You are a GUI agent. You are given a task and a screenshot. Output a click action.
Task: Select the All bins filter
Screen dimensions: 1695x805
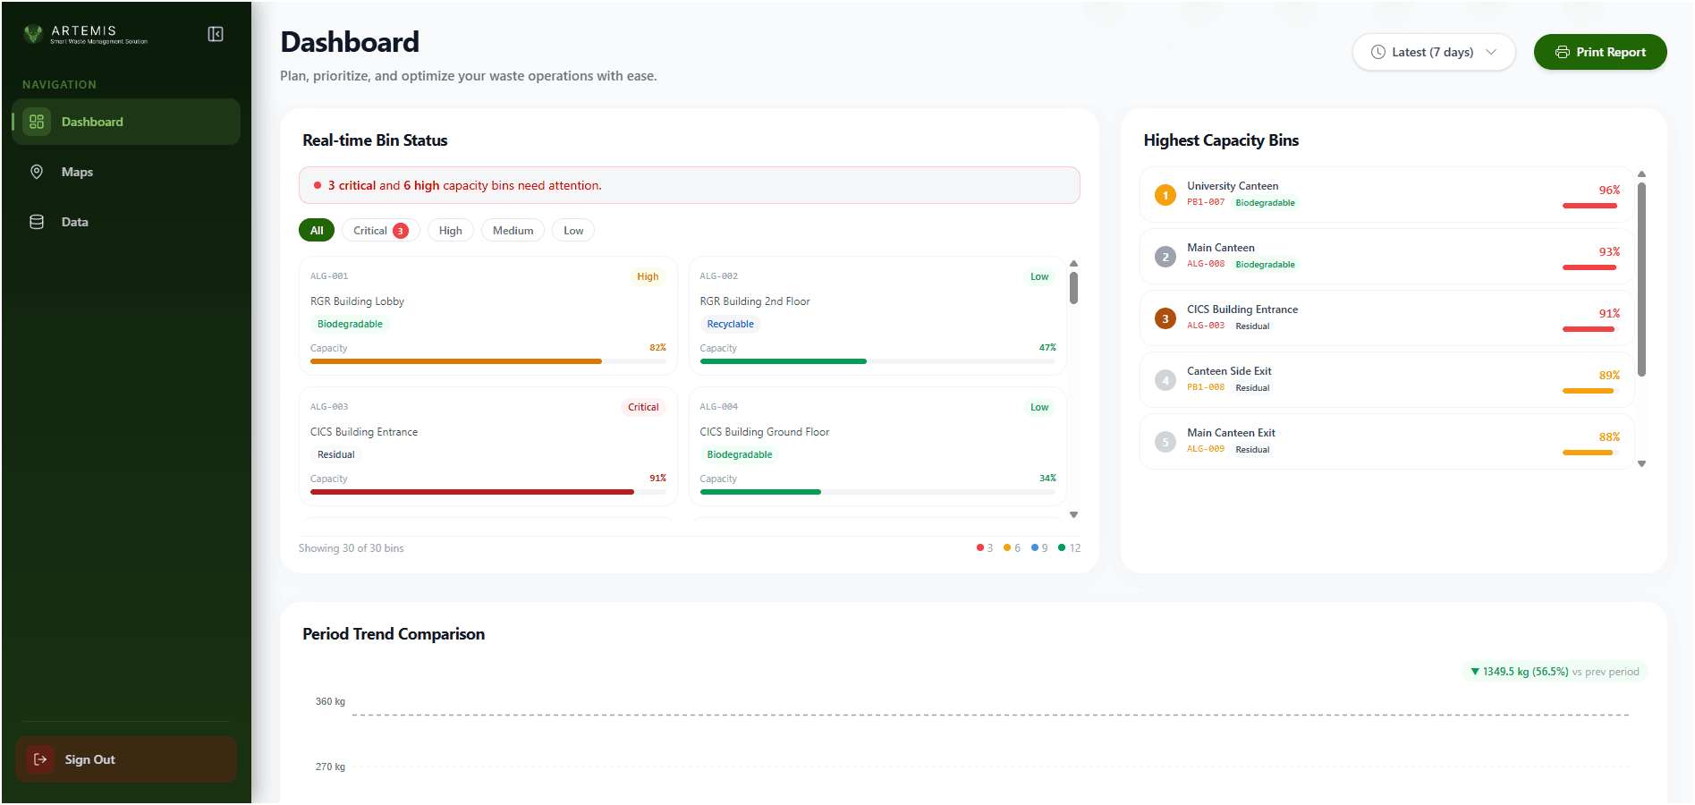click(x=316, y=230)
